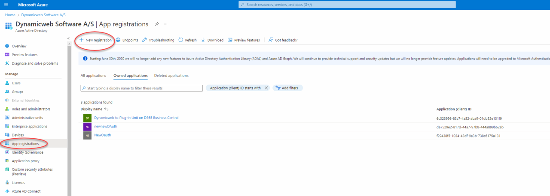Collapse the left sidebar using chevron
This screenshot has width=550, height=196.
68,39
